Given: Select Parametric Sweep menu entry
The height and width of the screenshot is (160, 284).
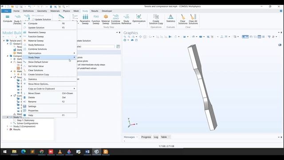Looking at the screenshot, I should 49,32.
